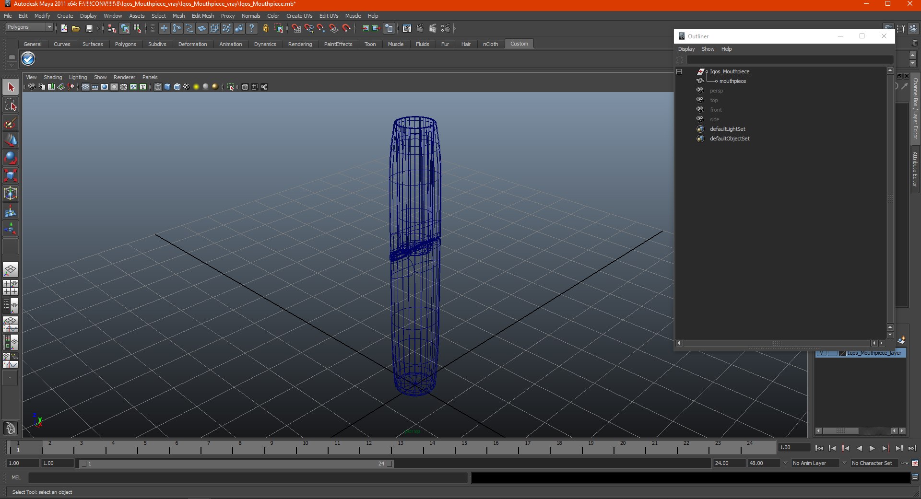Click Select by hierarchy mode icon
Screen dimensions: 921x499
(112, 29)
